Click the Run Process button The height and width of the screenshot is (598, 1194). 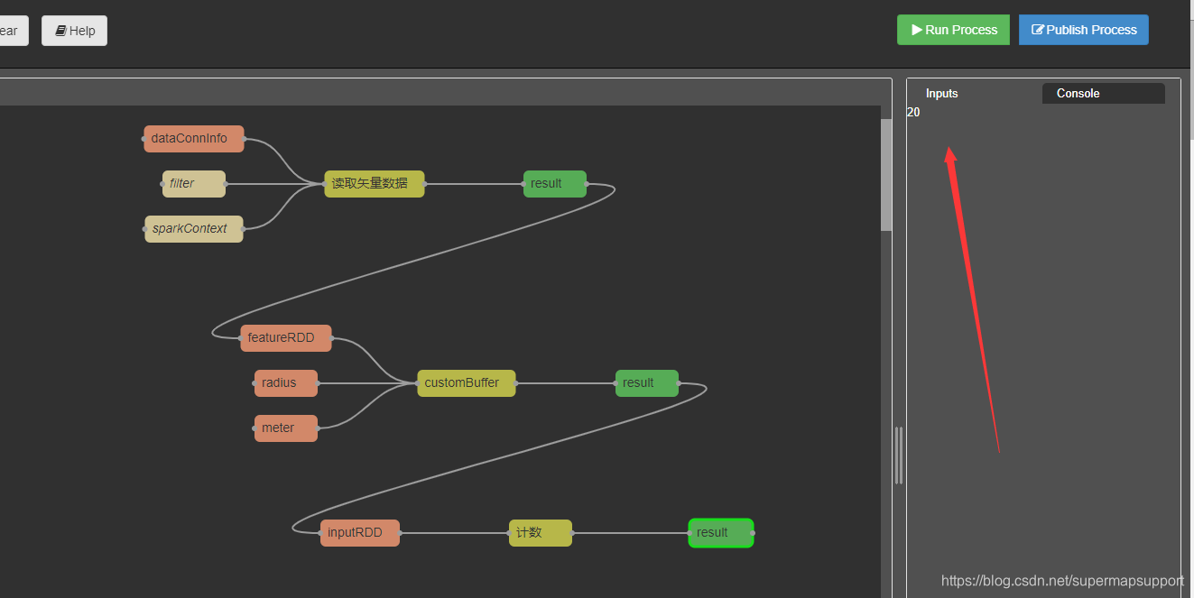coord(953,30)
